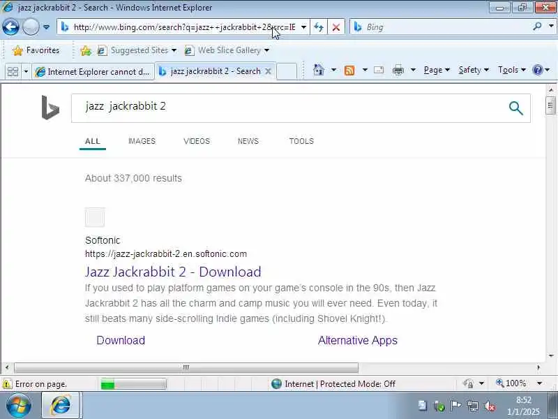Click the Read Mail envelope icon
This screenshot has width=558, height=419.
click(x=379, y=70)
